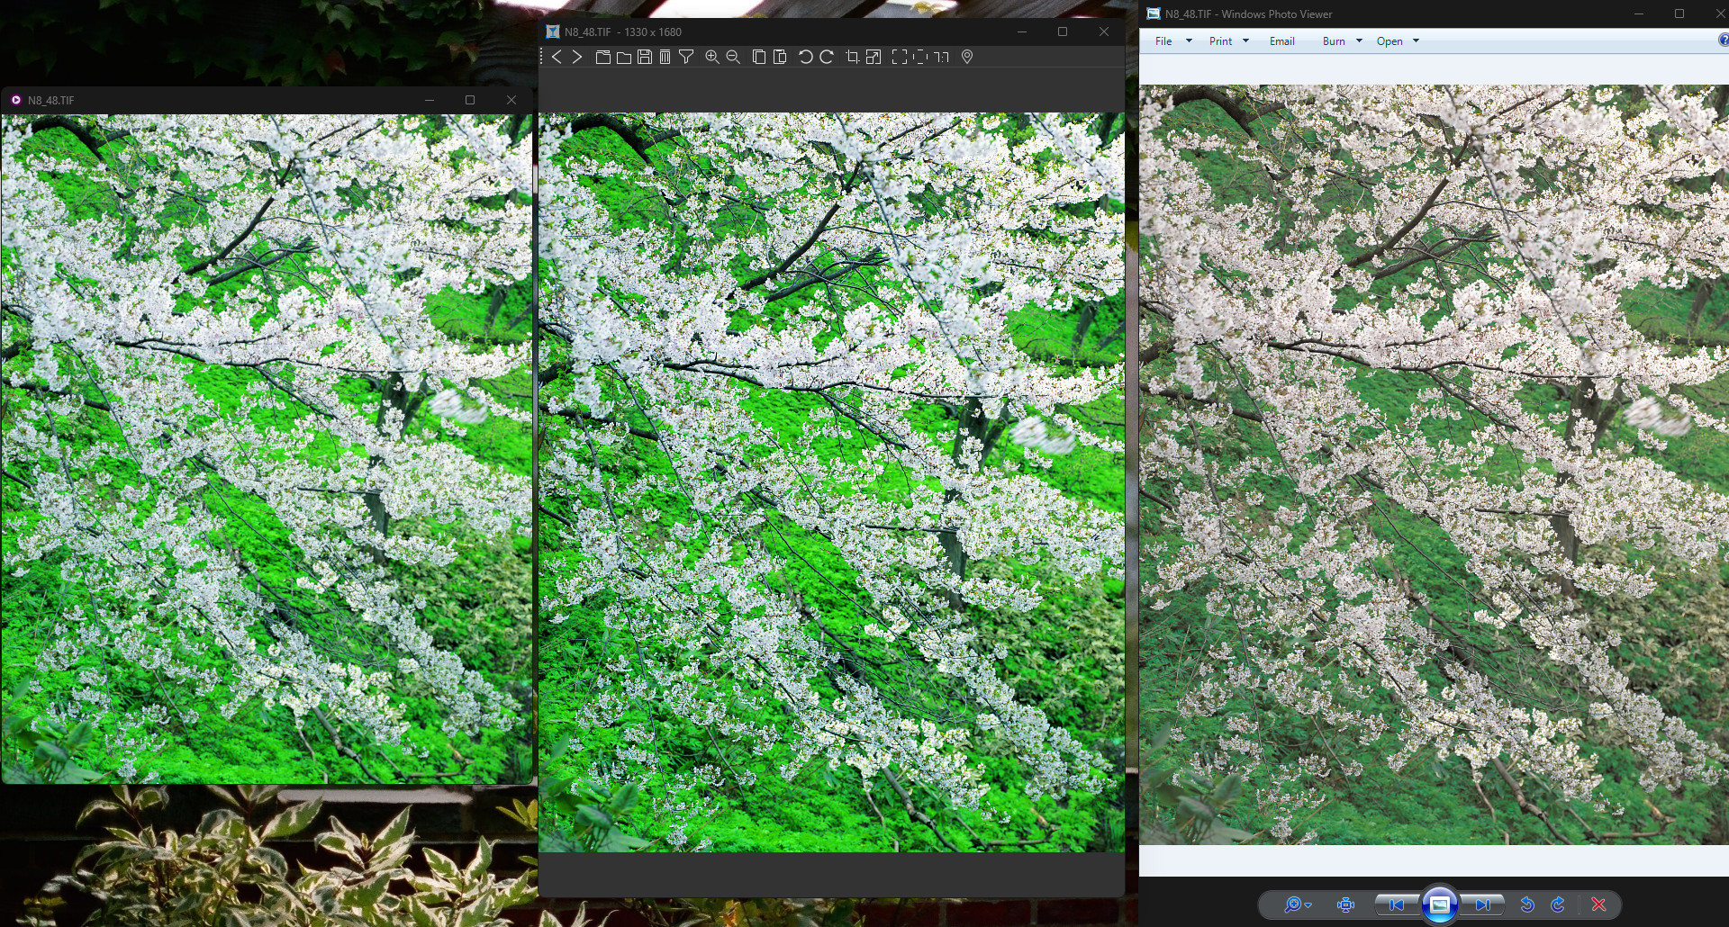Click the 1:1 actual size icon

click(941, 57)
